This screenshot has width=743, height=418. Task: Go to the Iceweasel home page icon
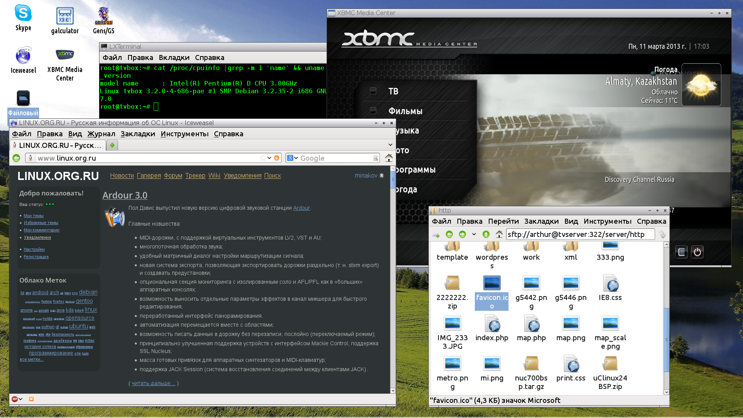[x=389, y=158]
